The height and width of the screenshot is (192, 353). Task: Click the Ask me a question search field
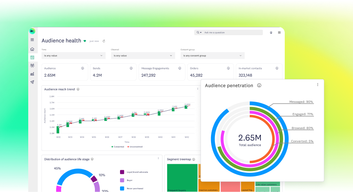click(232, 32)
